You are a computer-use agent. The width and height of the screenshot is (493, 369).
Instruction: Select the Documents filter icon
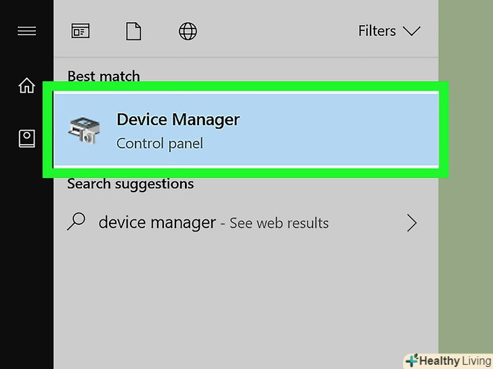click(133, 31)
